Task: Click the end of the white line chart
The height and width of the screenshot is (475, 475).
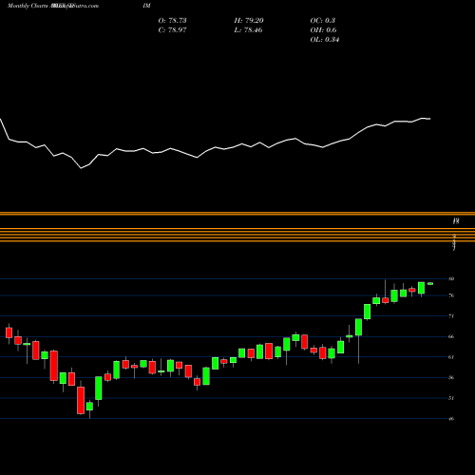Action: point(429,119)
